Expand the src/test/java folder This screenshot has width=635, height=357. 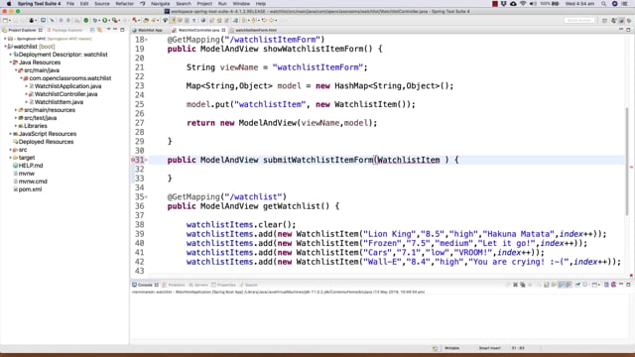tap(16, 118)
